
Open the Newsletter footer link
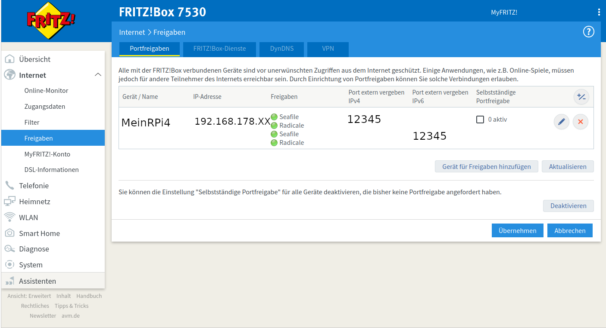[43, 316]
